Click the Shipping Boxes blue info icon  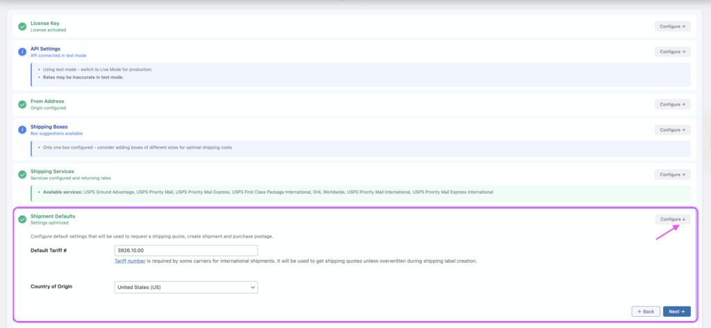(22, 129)
